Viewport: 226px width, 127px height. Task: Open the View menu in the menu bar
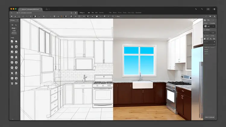[x=129, y=13]
